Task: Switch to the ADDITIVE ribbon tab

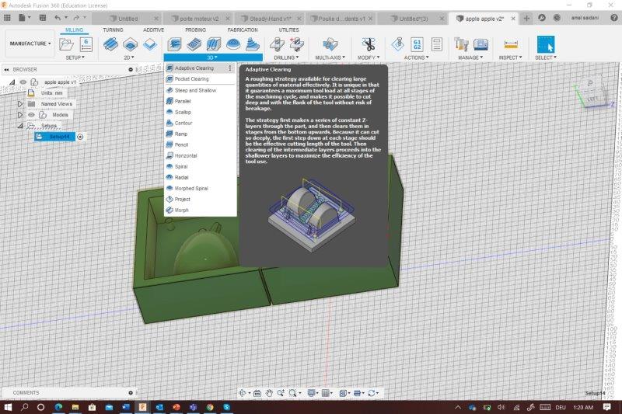Action: click(153, 30)
